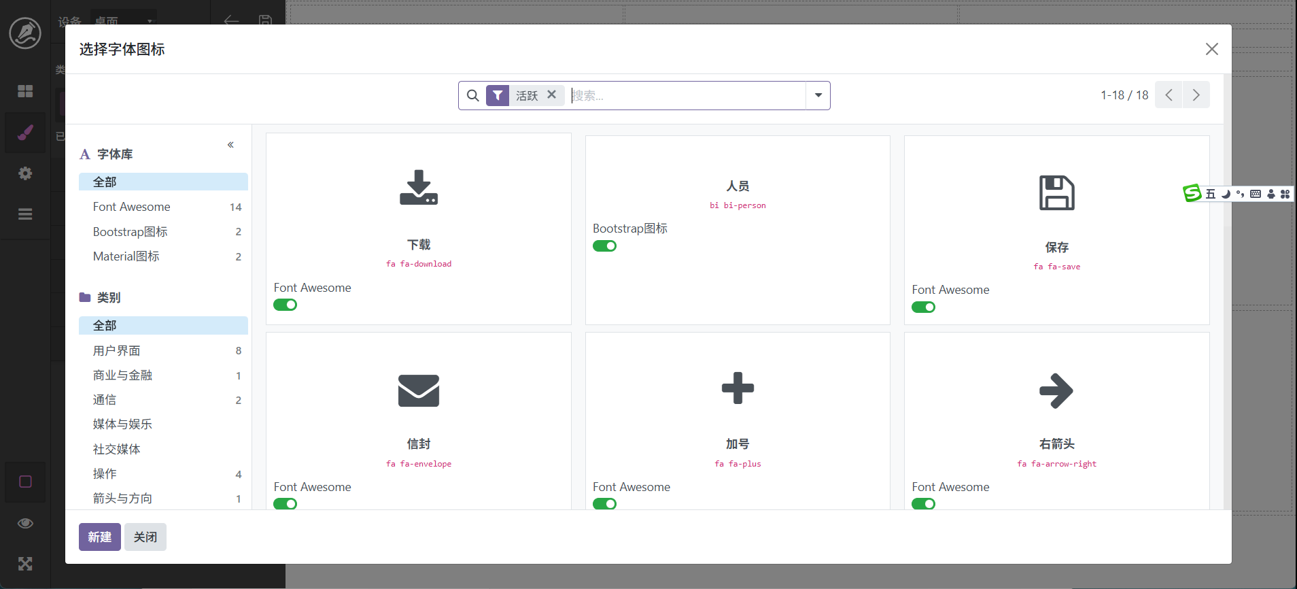Viewport: 1297px width, 589px height.
Task: Go to next page of icons
Action: [1196, 95]
